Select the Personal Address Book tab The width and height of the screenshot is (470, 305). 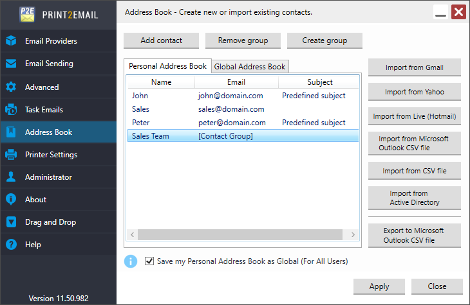[167, 66]
